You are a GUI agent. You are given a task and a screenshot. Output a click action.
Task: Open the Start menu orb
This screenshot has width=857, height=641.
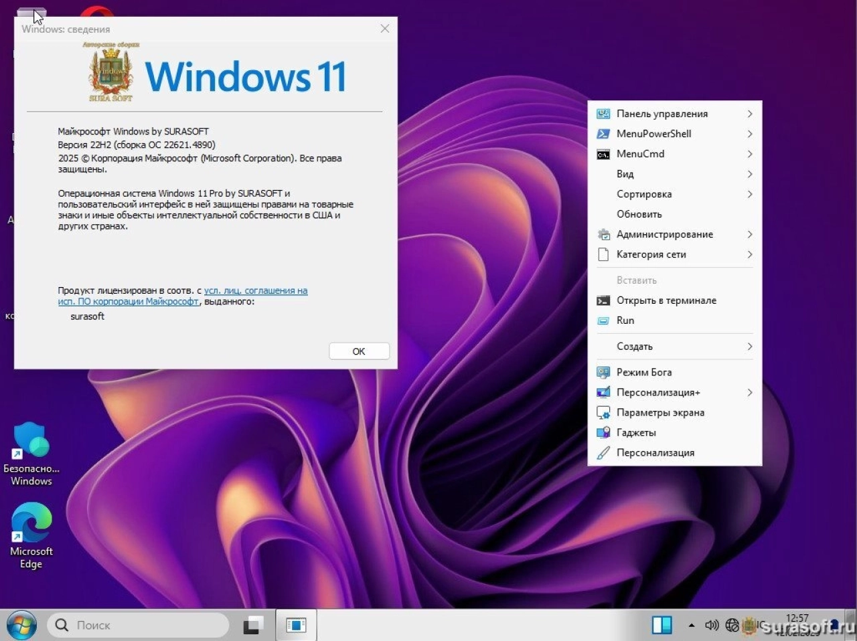[x=21, y=625]
